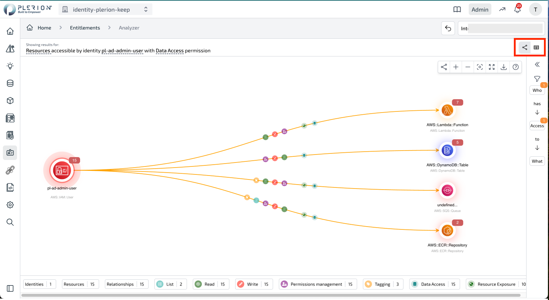
Task: Click the Analyzer breadcrumb
Action: (x=129, y=28)
